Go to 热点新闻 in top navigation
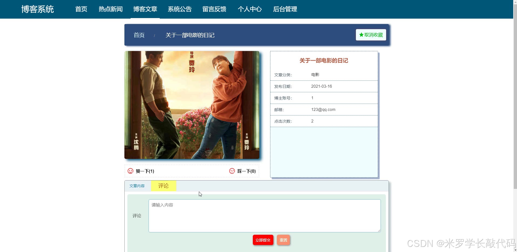This screenshot has width=517, height=252. click(111, 9)
